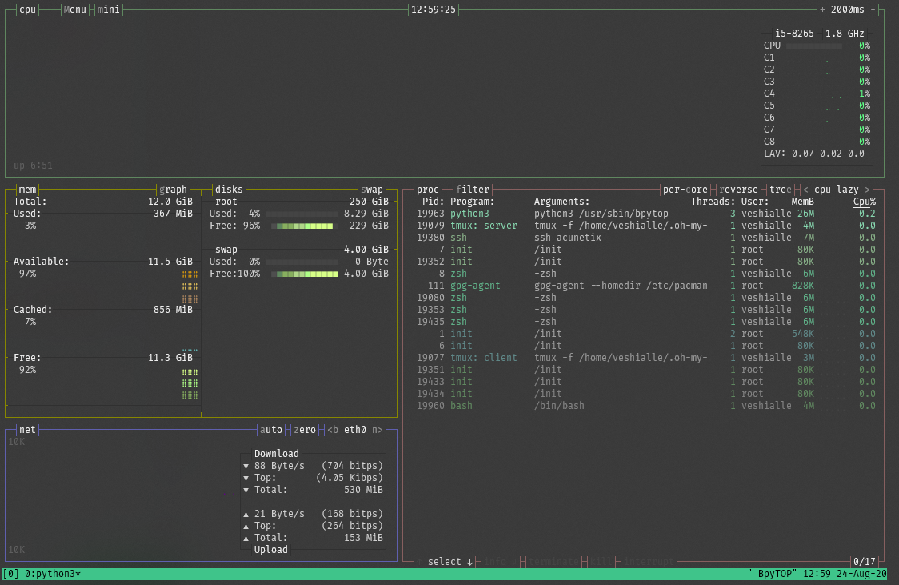Image resolution: width=899 pixels, height=585 pixels.
Task: Enable per-core CPU display
Action: (x=684, y=190)
